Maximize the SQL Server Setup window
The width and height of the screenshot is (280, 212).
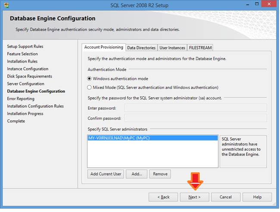257,4
